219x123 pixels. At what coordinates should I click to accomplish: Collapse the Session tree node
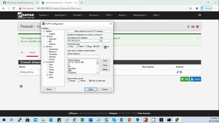pyautogui.click(x=44, y=31)
